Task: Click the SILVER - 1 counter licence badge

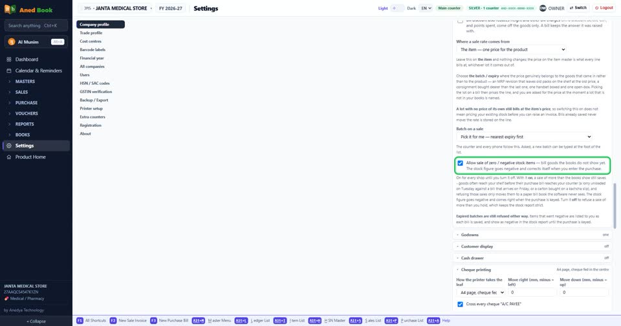Action: [x=501, y=8]
